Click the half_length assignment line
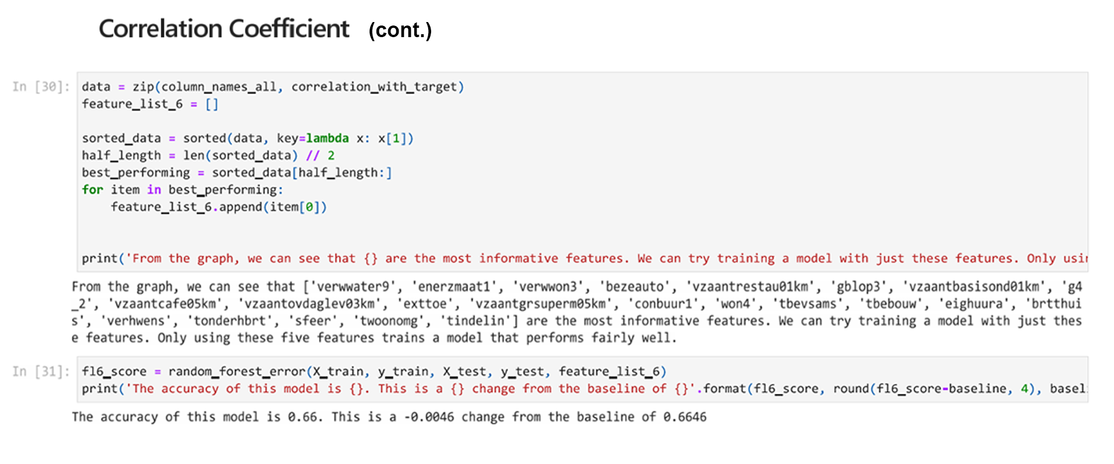The width and height of the screenshot is (1114, 464). [x=208, y=155]
